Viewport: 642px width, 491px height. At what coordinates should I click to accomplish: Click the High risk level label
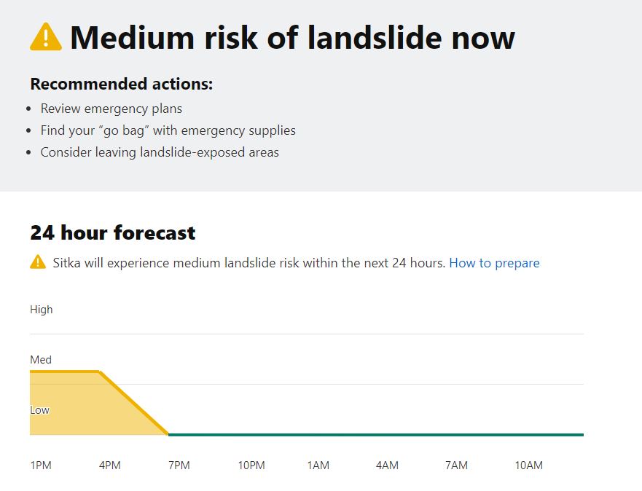(42, 310)
